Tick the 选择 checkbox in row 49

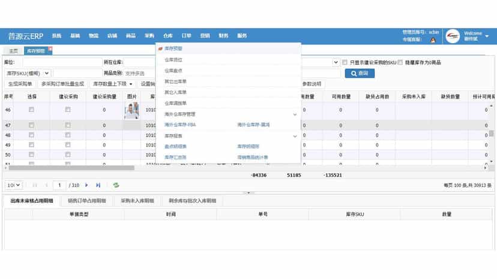click(x=31, y=145)
